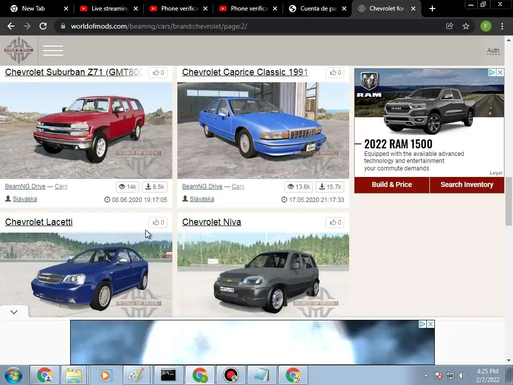Click the blue Lacetti thumbnail image
513x385 pixels.
(86, 274)
